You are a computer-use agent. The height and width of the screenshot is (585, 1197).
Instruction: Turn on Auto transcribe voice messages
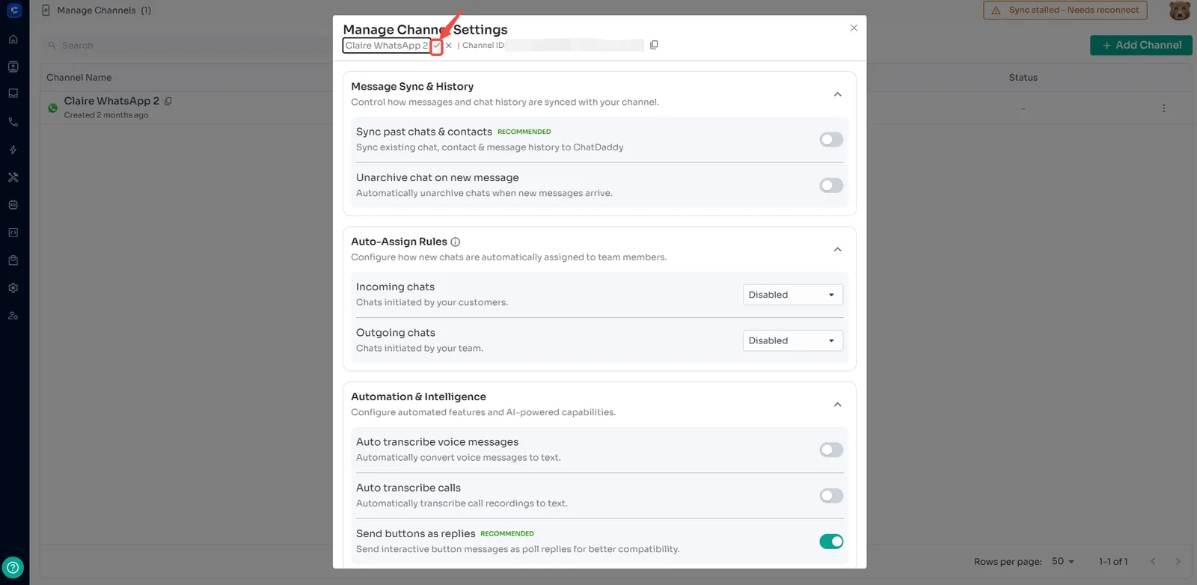(831, 450)
